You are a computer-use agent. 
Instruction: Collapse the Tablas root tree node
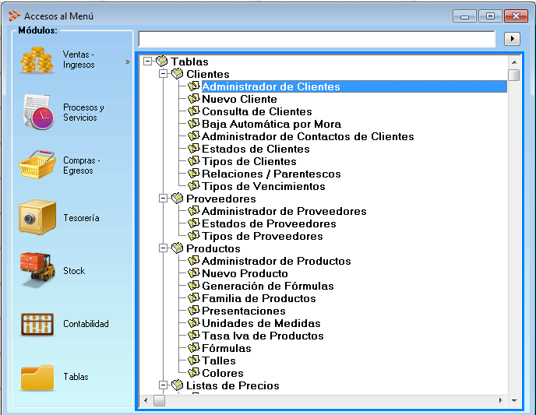[x=147, y=62]
